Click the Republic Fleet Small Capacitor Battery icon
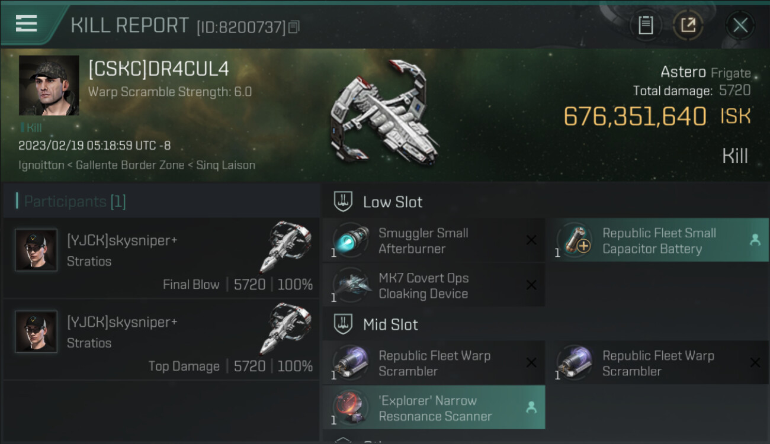Viewport: 770px width, 444px height. click(575, 240)
